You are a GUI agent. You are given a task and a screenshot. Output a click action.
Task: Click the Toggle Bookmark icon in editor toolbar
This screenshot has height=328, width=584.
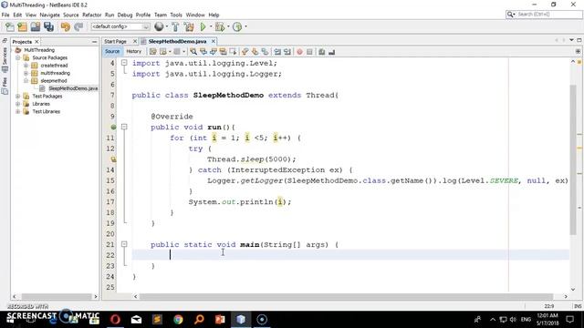(233, 52)
